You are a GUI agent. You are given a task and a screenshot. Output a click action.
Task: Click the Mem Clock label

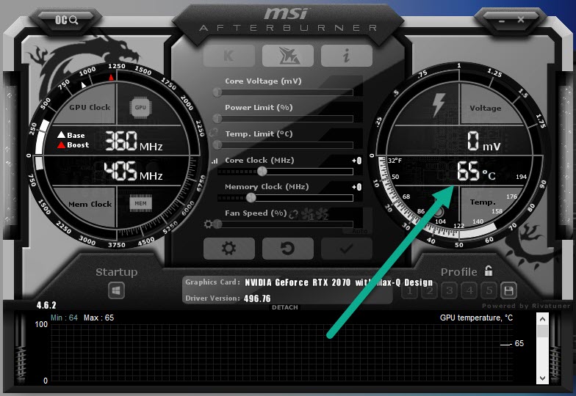90,204
